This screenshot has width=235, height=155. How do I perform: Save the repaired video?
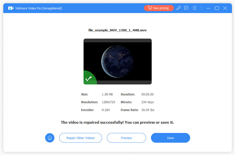tap(170, 138)
